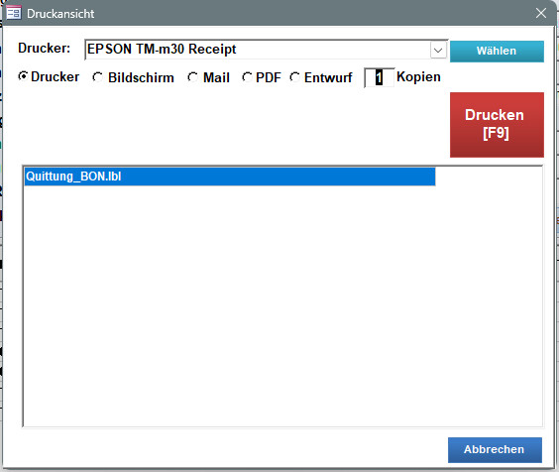The width and height of the screenshot is (559, 472).
Task: Open the printer dropdown arrow
Action: pyautogui.click(x=438, y=50)
